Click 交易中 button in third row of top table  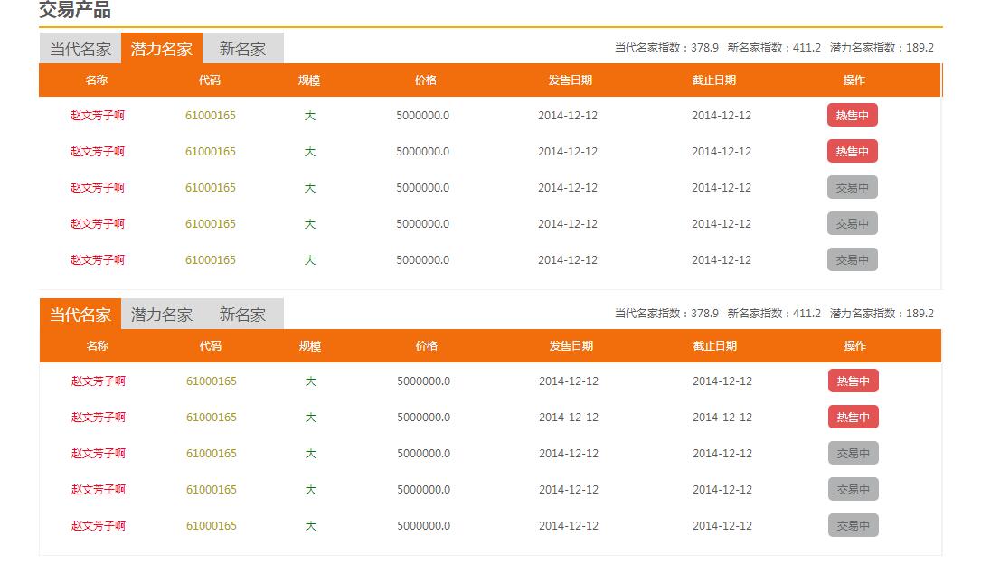[x=852, y=187]
